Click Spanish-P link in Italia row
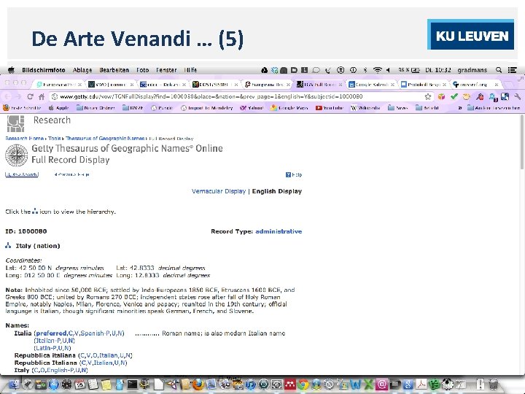This screenshot has width=525, height=394. coord(94,333)
